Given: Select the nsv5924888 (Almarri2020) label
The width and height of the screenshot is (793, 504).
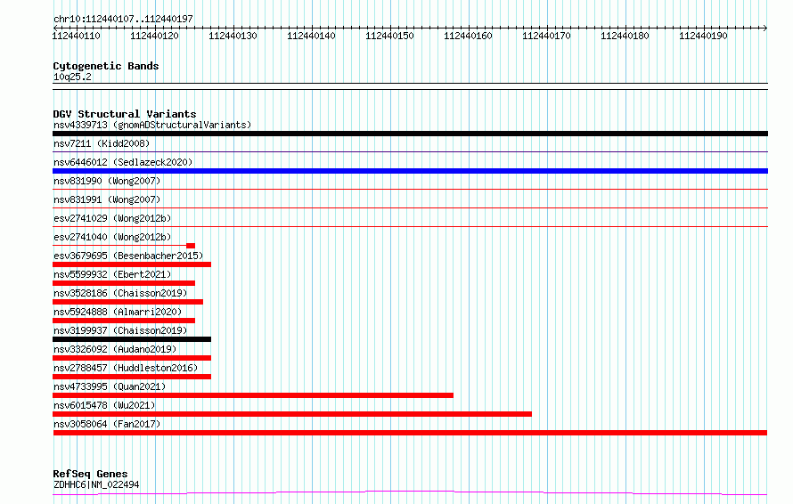Looking at the screenshot, I should tap(118, 312).
